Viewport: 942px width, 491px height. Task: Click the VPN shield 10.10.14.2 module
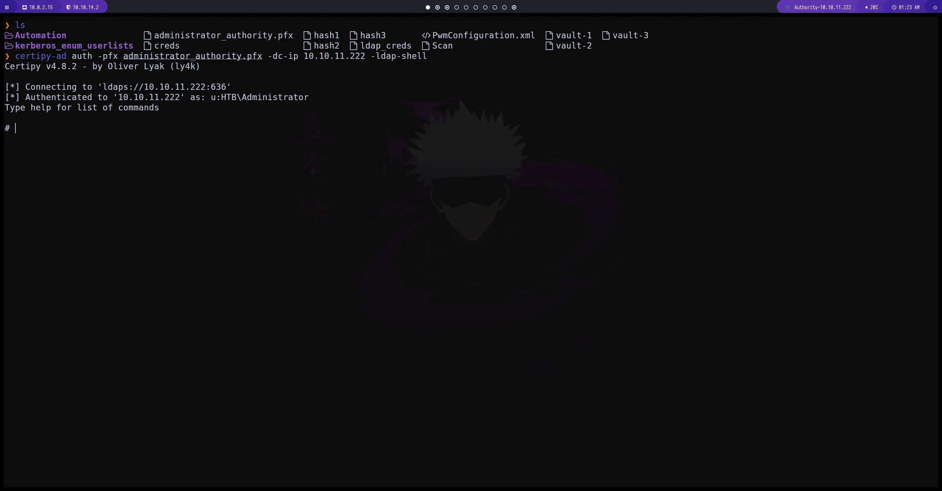82,7
